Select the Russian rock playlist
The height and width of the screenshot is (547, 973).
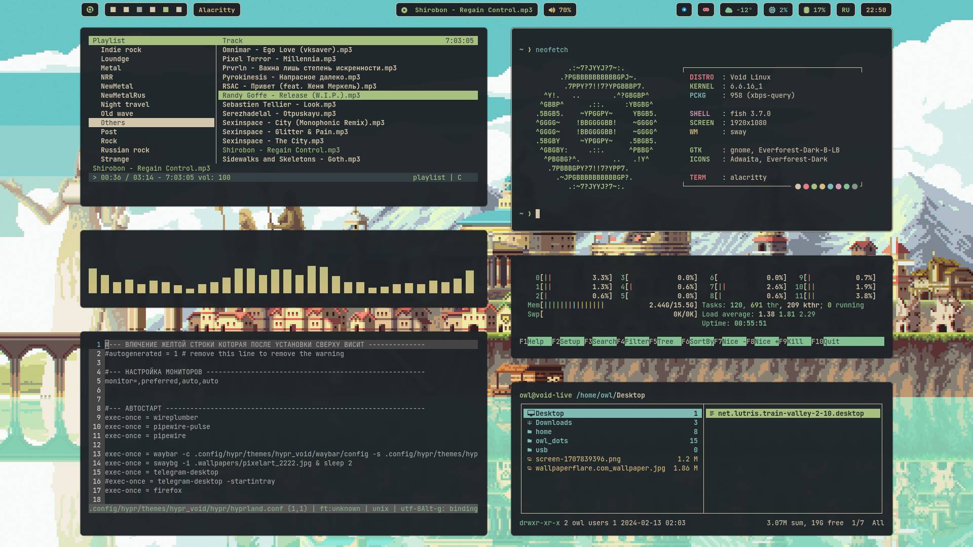pyautogui.click(x=125, y=150)
